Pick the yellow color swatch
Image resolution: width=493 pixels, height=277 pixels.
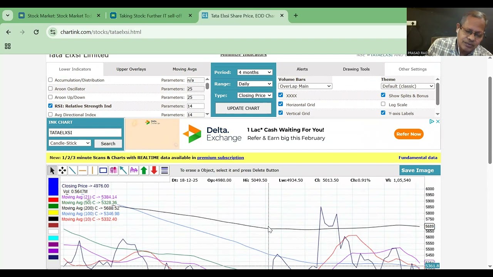[53, 212]
